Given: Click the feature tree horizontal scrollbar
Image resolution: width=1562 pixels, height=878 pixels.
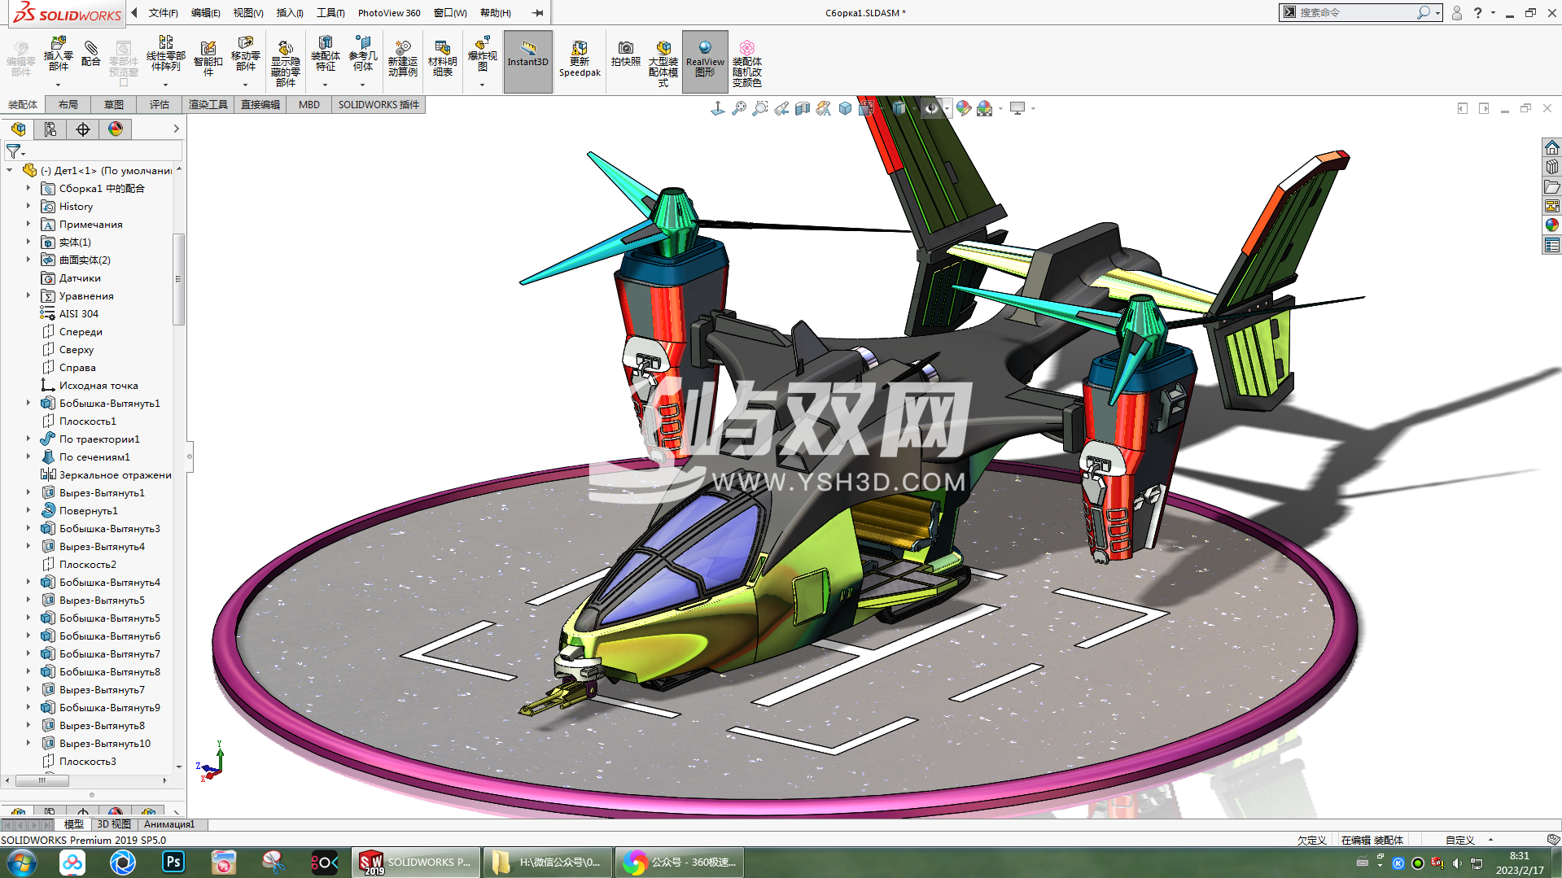Looking at the screenshot, I should pos(42,780).
